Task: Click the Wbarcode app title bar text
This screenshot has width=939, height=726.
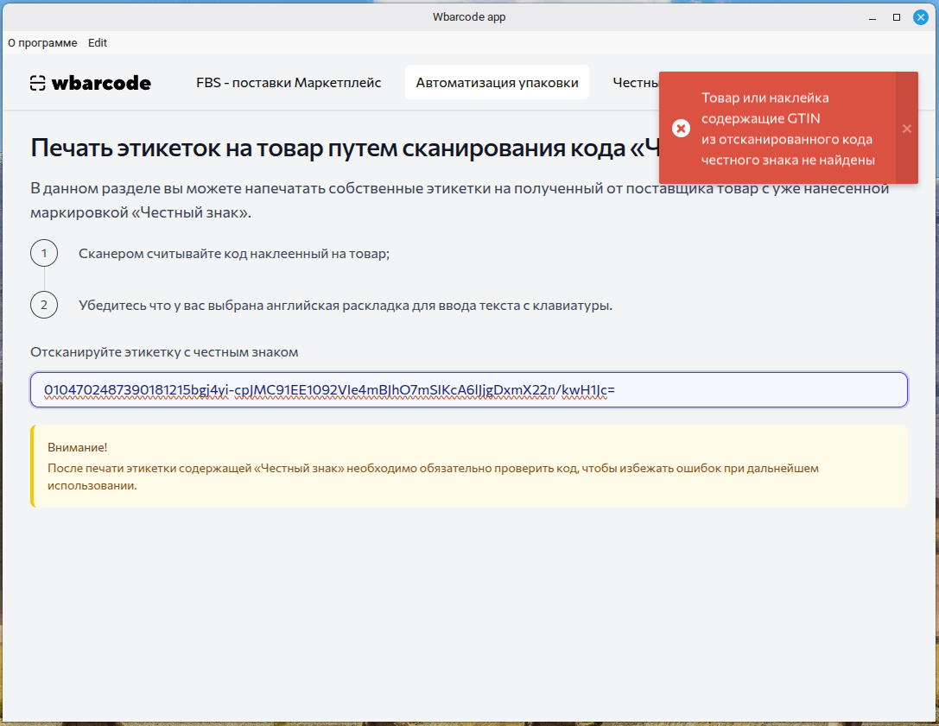Action: pyautogui.click(x=469, y=16)
